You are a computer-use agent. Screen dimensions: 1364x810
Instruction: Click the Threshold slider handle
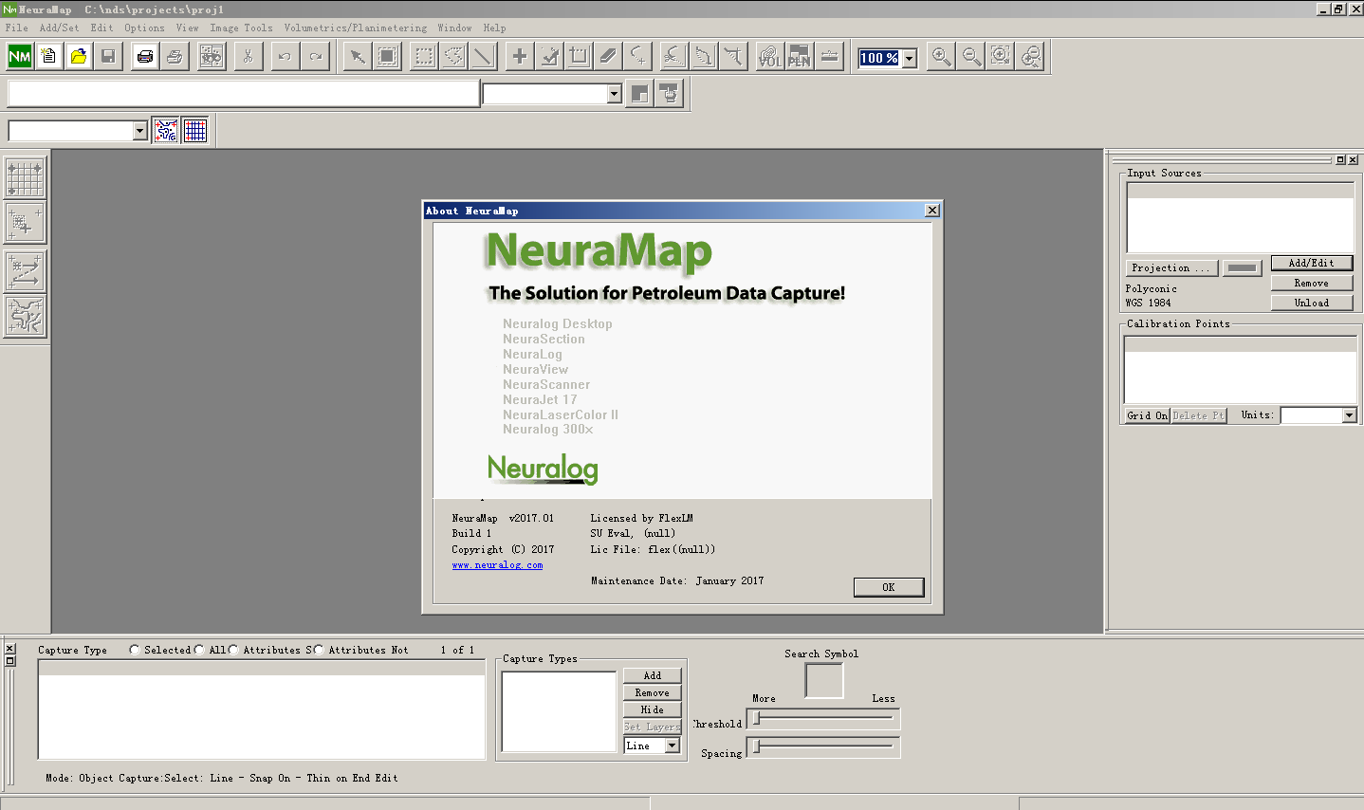[x=757, y=718]
